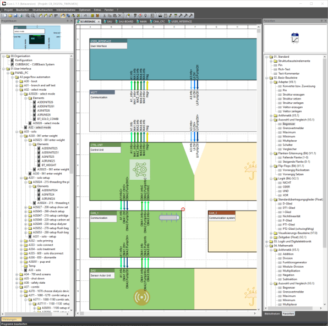
Task: Click the binoculars search icon
Action: pos(160,15)
